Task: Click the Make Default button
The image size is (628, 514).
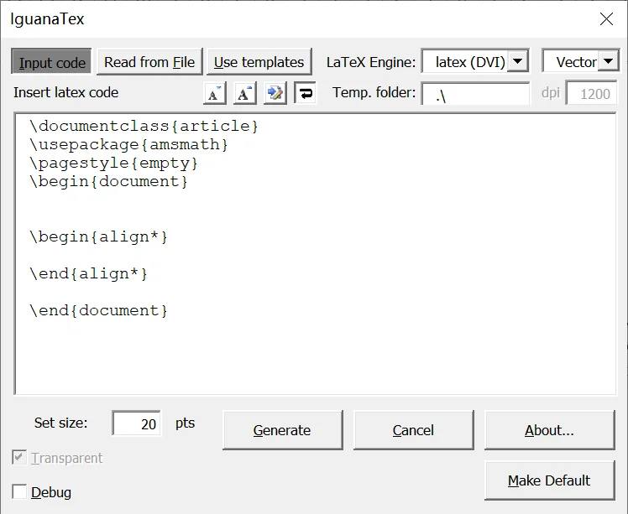Action: tap(549, 480)
